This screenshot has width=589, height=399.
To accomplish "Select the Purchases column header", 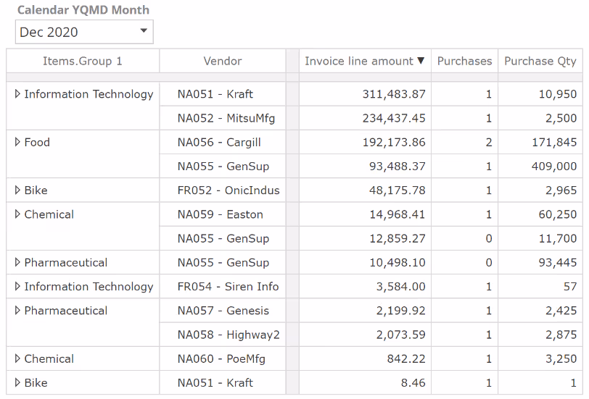I will click(x=464, y=62).
